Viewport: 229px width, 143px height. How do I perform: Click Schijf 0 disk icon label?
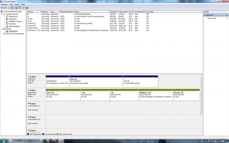click(x=32, y=77)
